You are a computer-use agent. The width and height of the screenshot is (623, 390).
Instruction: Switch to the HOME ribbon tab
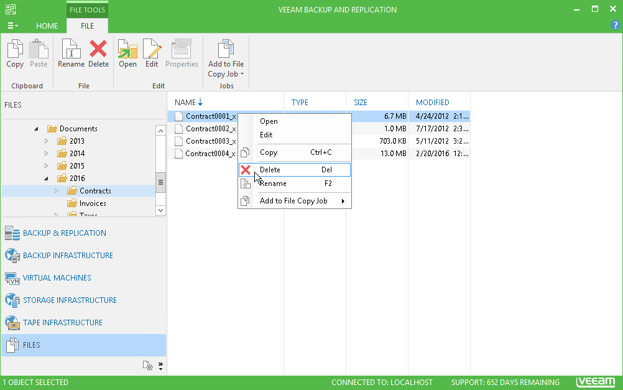47,26
